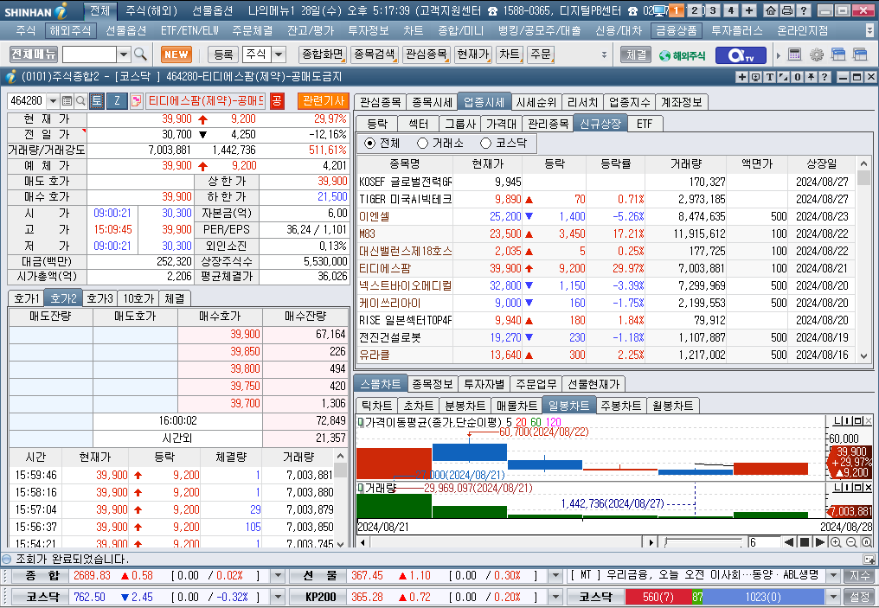This screenshot has height=608, width=879.
Task: Expand the 코스닥 index ticker dropdown
Action: point(278,597)
